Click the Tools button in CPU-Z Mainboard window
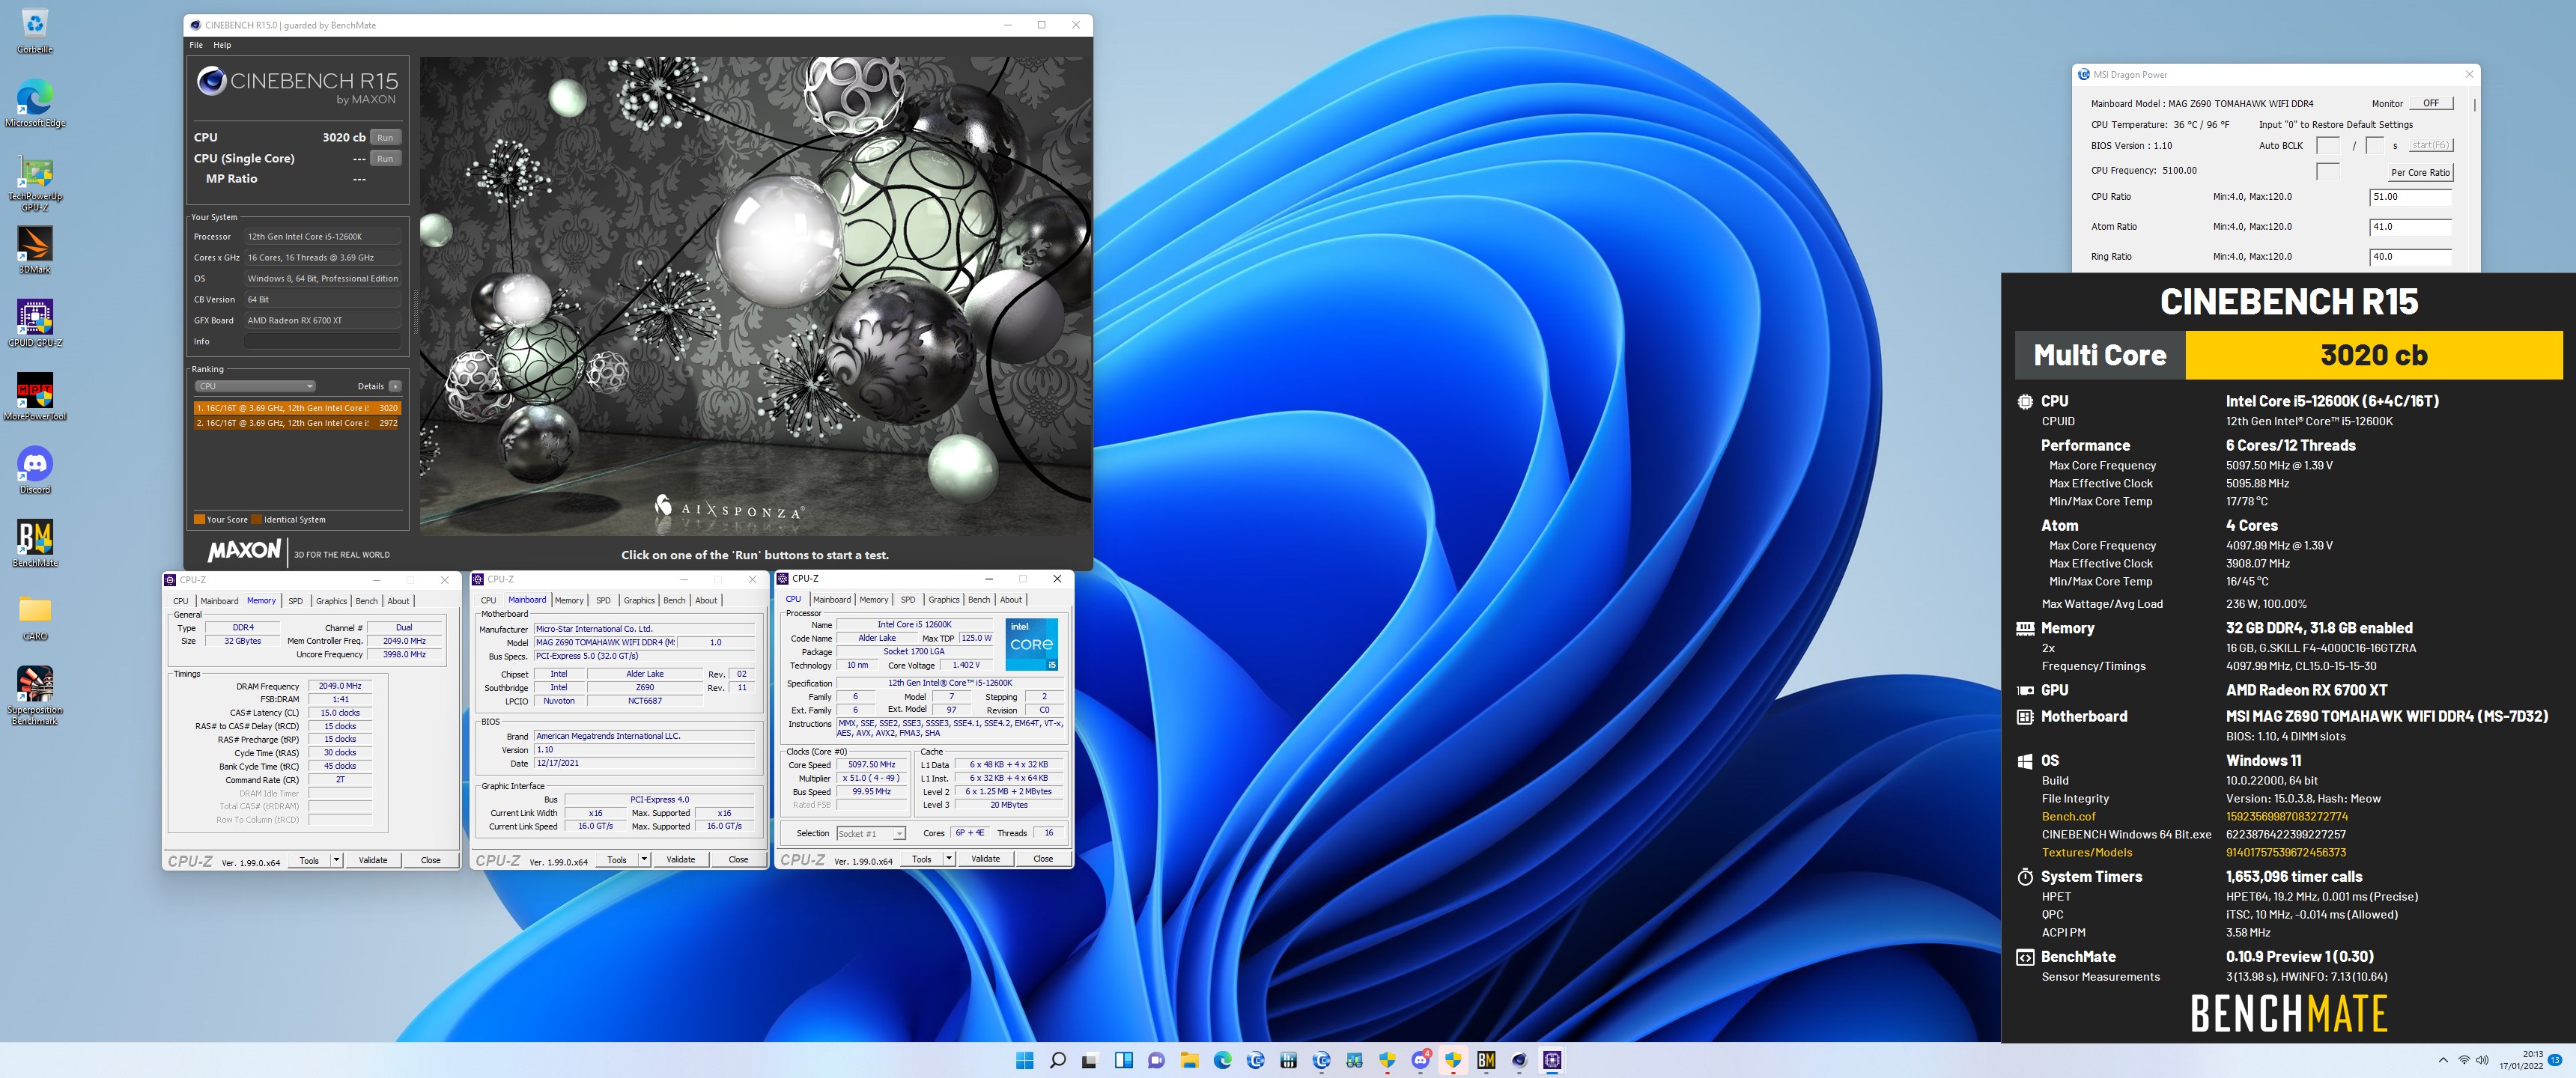The width and height of the screenshot is (2576, 1078). pyautogui.click(x=617, y=860)
